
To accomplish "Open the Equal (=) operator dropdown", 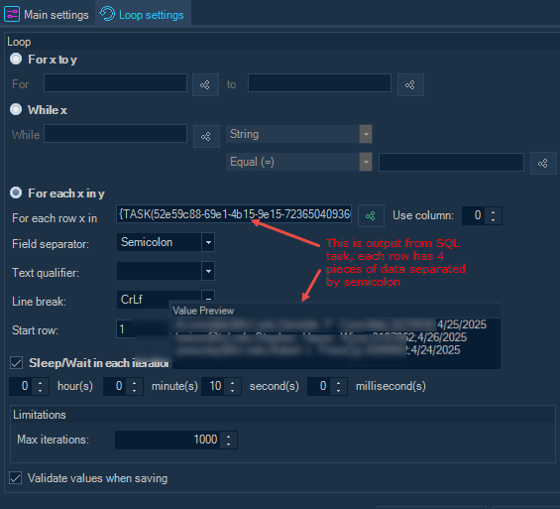I will click(x=299, y=162).
